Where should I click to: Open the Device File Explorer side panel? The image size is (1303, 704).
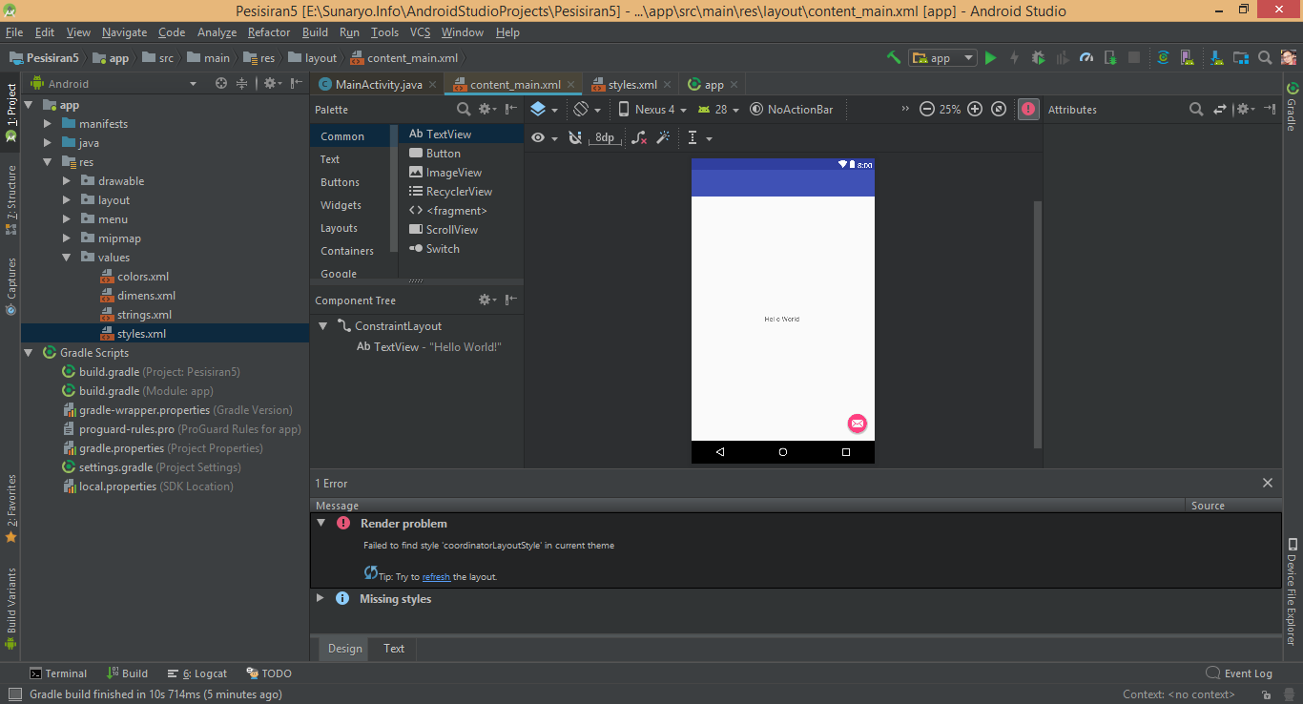1292,591
